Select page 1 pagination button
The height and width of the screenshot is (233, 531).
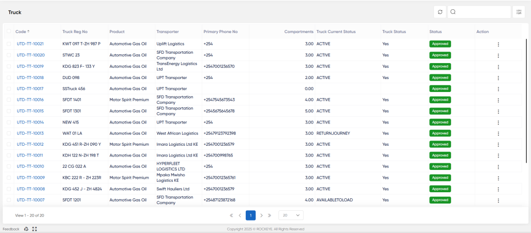pos(250,215)
